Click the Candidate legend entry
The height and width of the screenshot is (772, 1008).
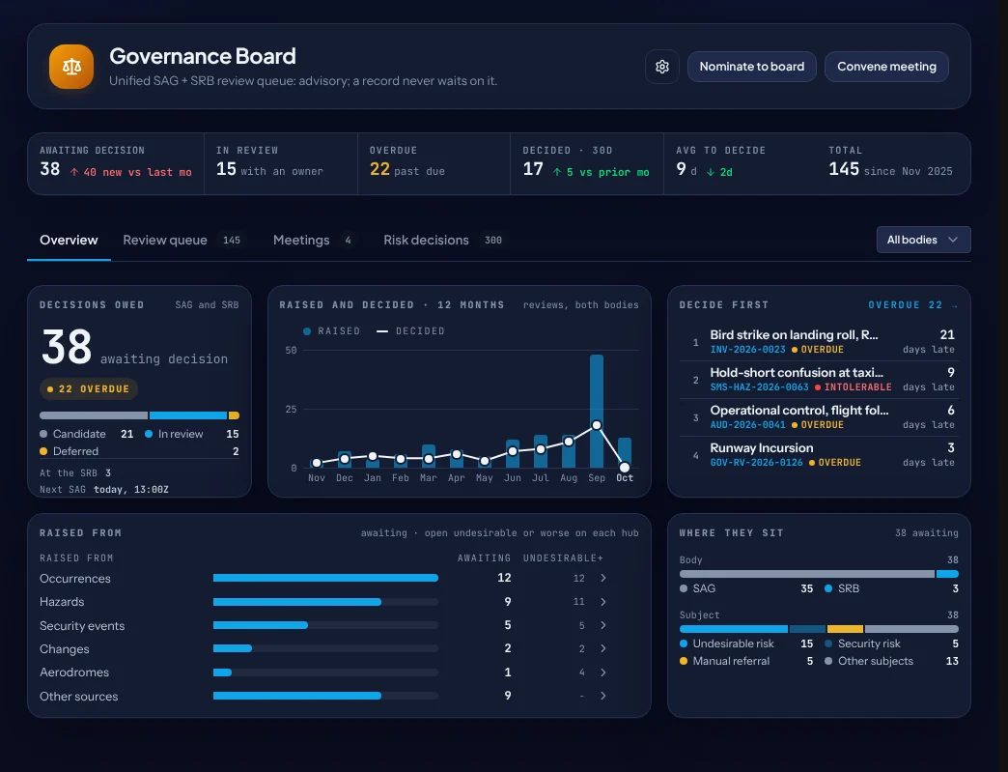86,434
